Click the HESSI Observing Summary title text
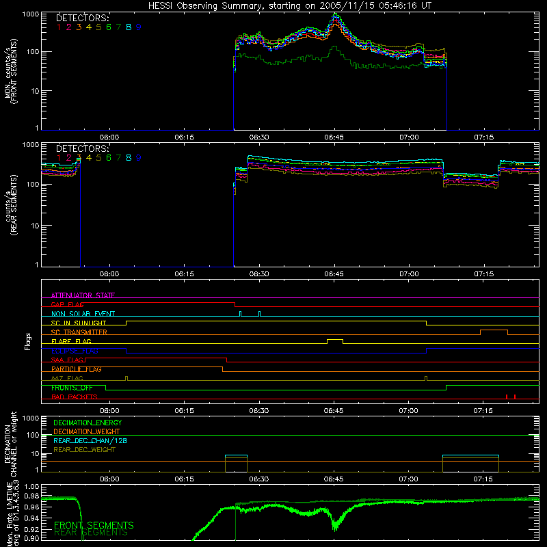The height and width of the screenshot is (547, 547). point(289,6)
